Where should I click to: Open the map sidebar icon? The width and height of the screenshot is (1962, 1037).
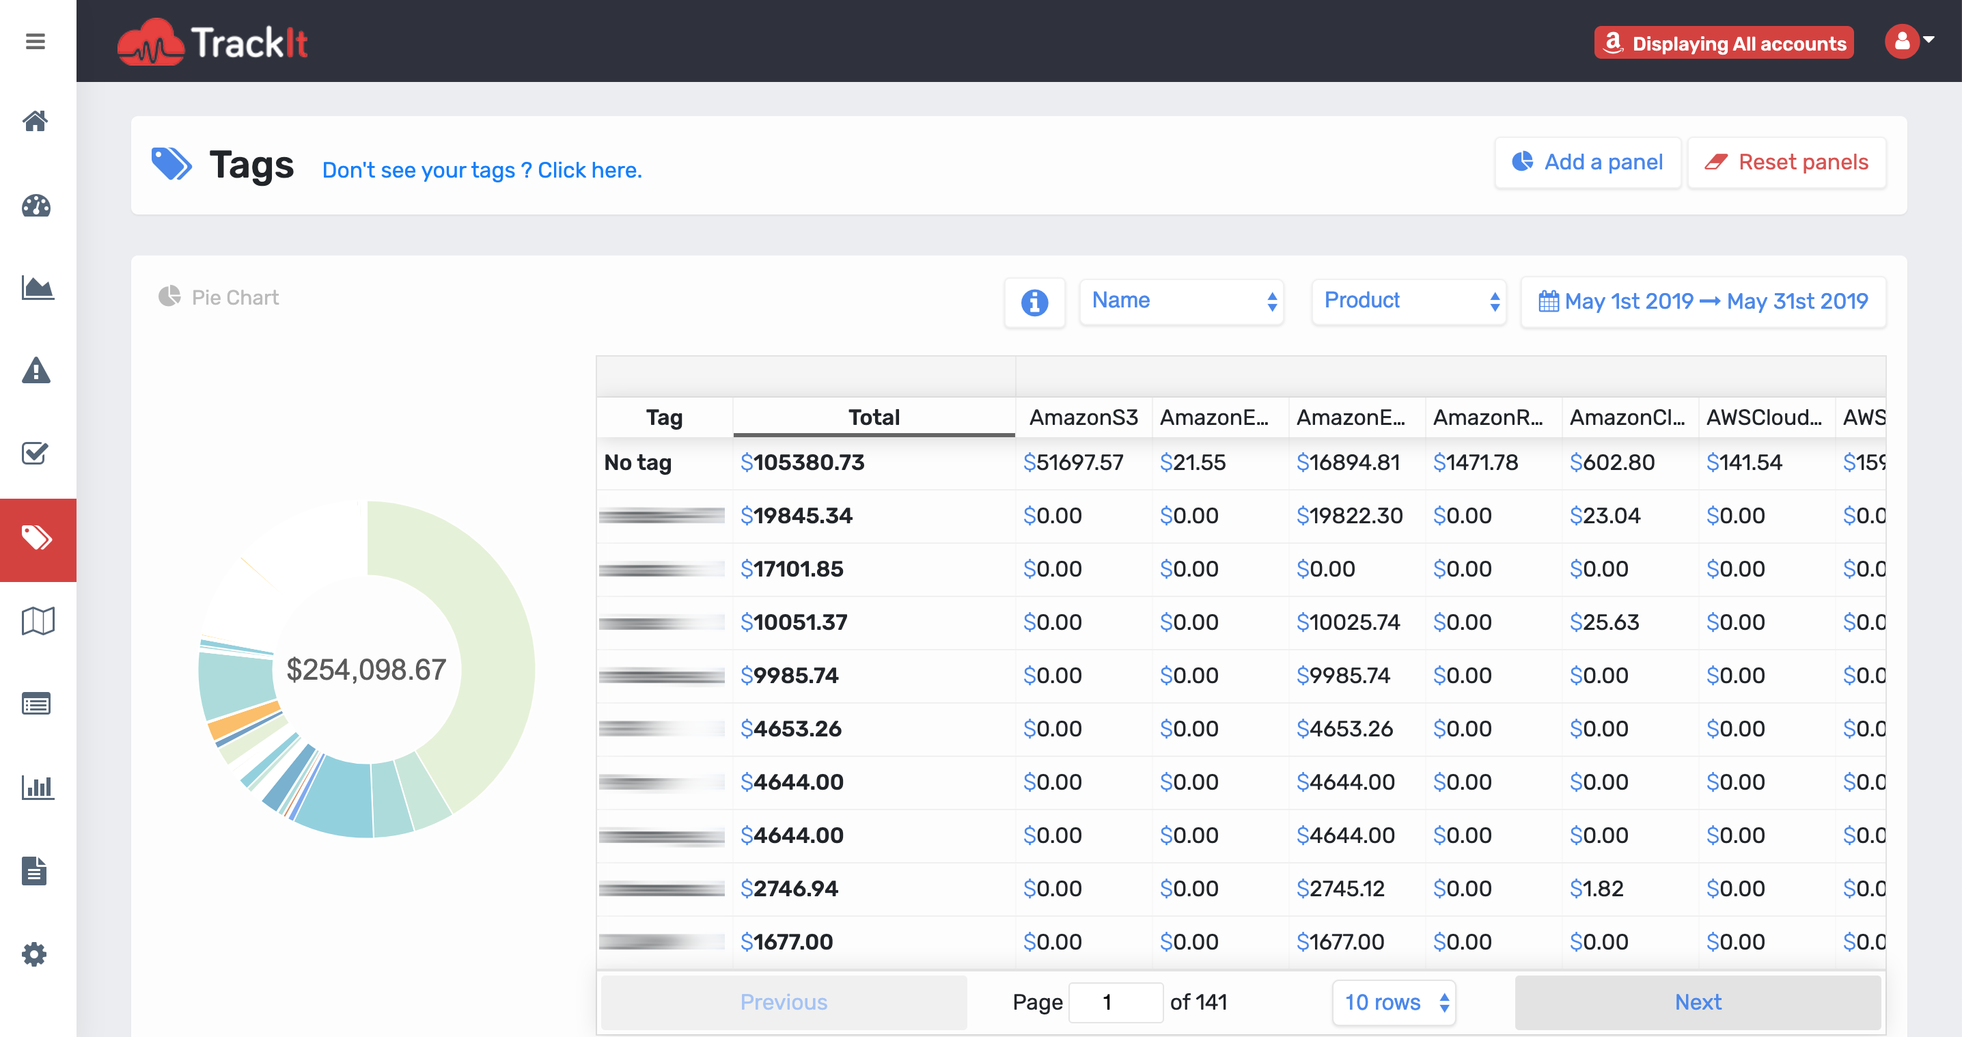click(37, 620)
